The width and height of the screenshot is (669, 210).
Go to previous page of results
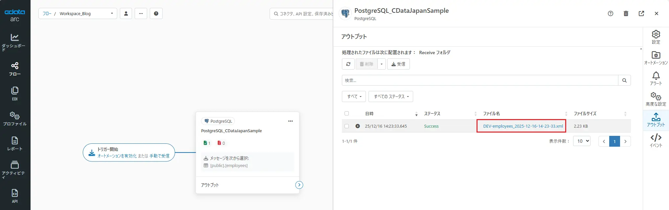(604, 141)
